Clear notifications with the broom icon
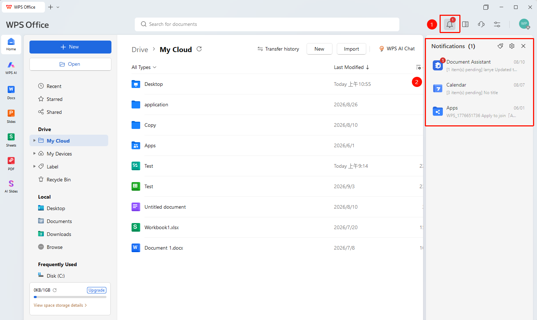The image size is (537, 320). click(x=500, y=46)
